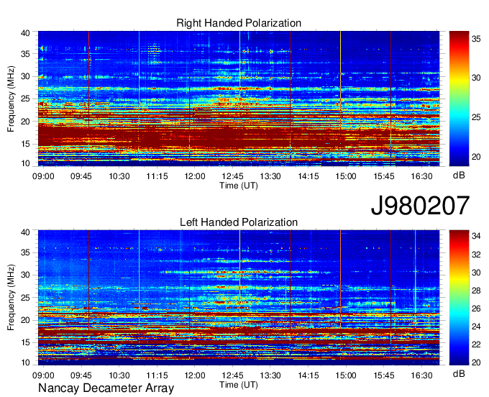Click "15" frequency tick of Right Handed plot
Viewport: 489px width, 397px height.
(x=25, y=144)
